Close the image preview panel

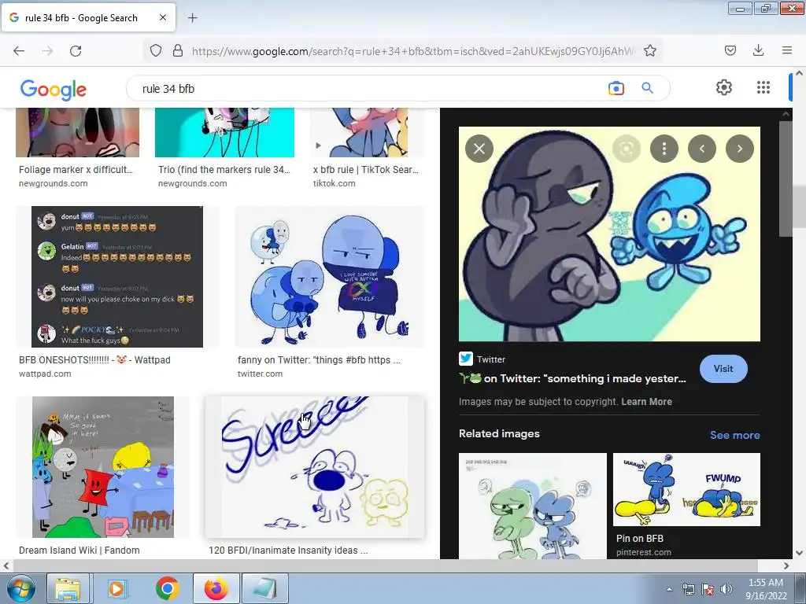click(x=479, y=149)
